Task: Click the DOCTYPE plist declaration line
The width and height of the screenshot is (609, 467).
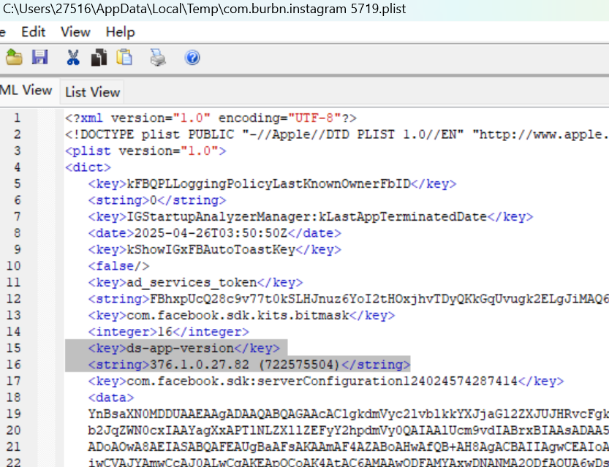Action: pyautogui.click(x=337, y=134)
